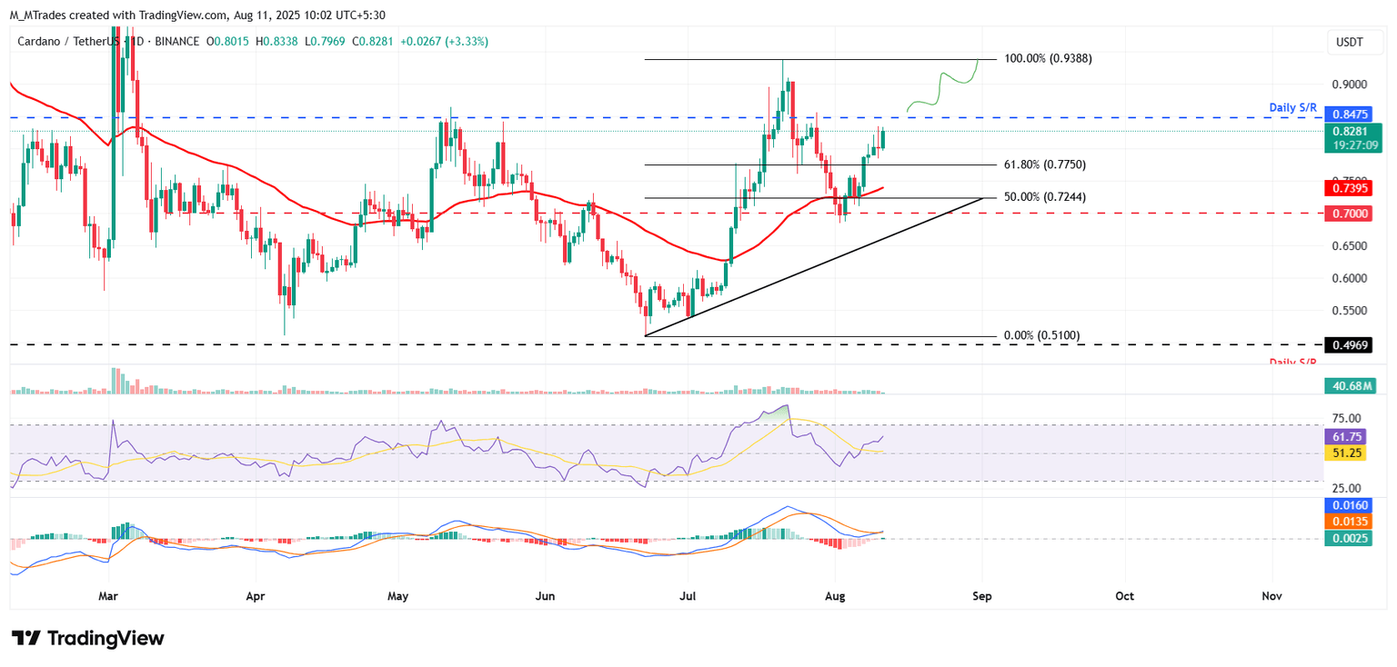The height and width of the screenshot is (667, 1397).
Task: Click the TradingView logo icon
Action: [25, 638]
